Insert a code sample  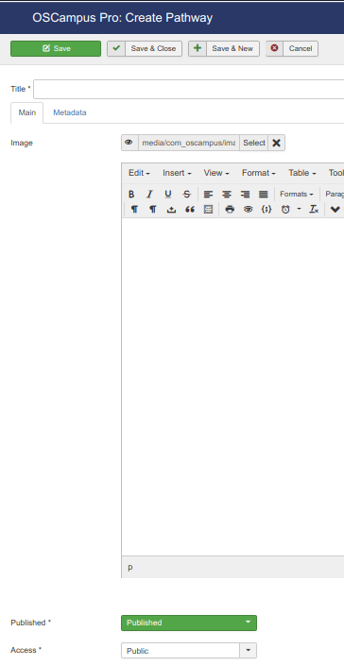tap(267, 209)
